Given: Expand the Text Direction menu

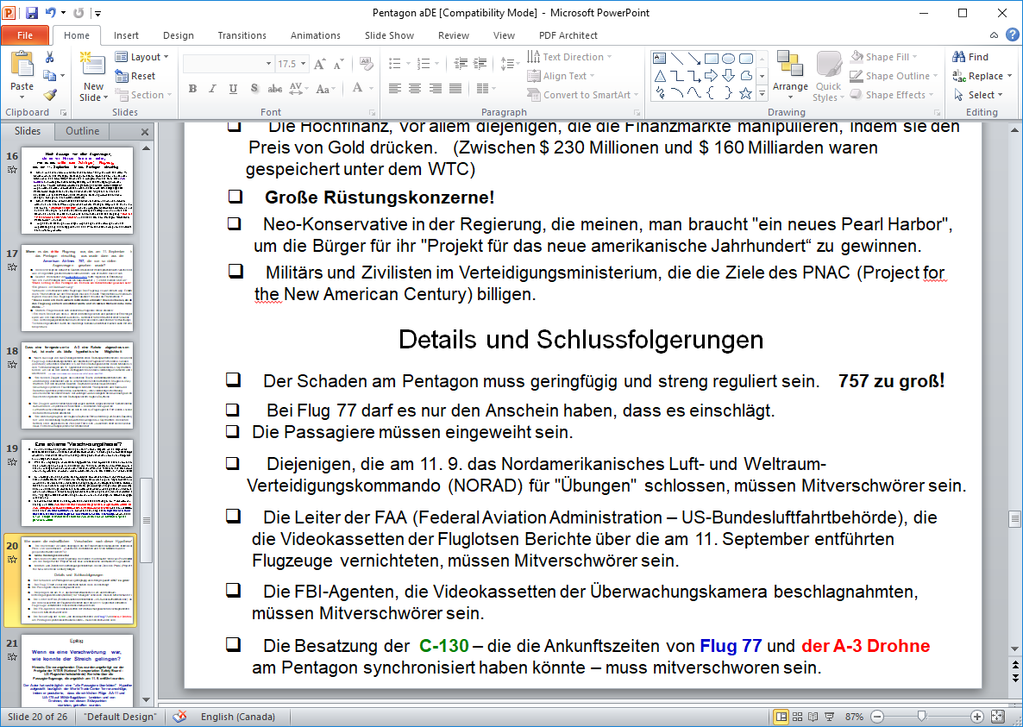Looking at the screenshot, I should click(569, 57).
